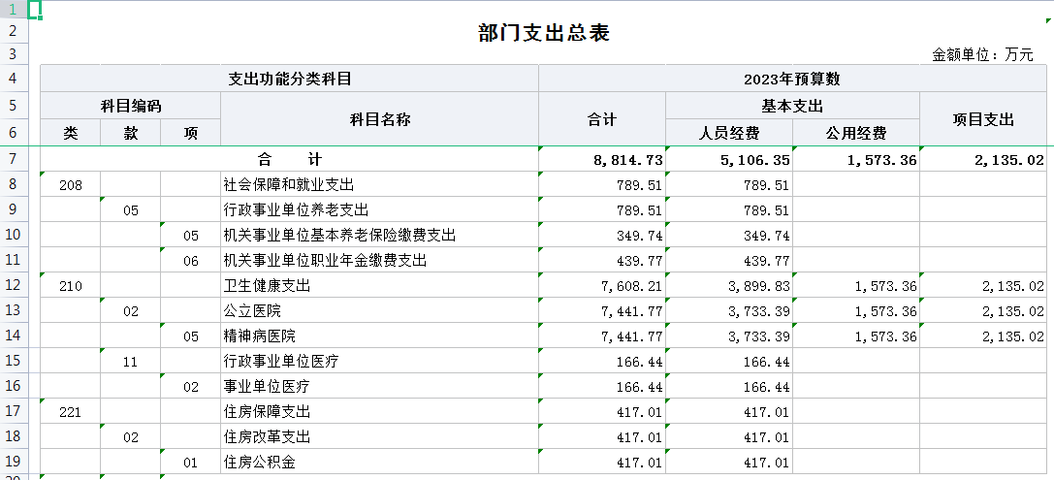Viewport: 1054px width, 480px height.
Task: Click the 科目编码 header cell
Action: (130, 106)
